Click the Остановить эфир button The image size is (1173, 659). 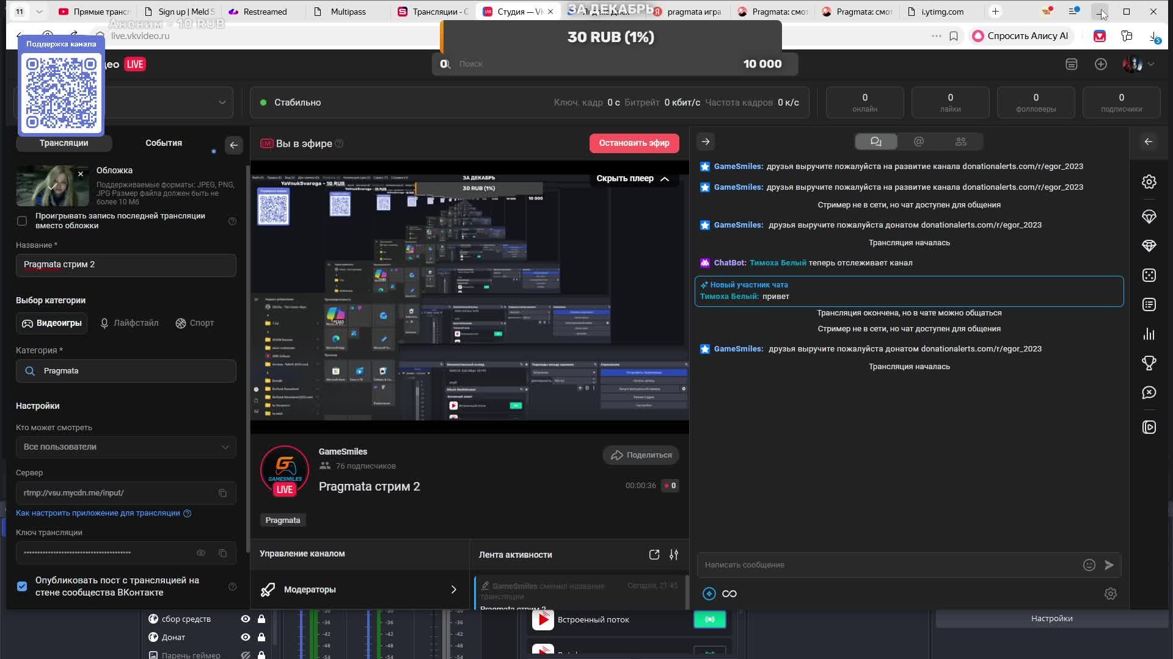(634, 143)
